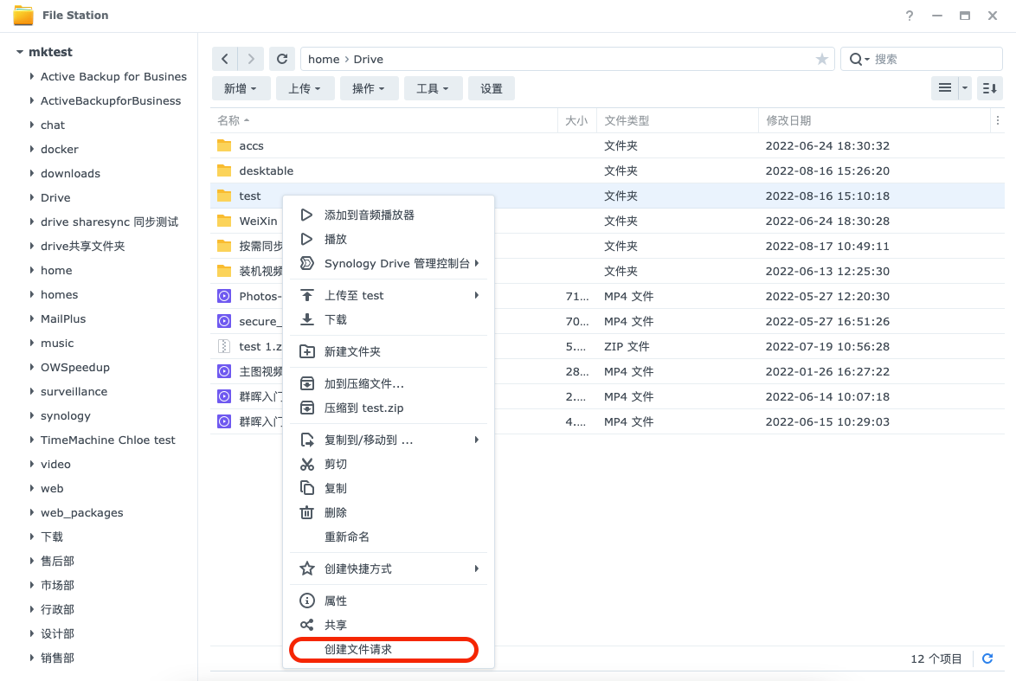The height and width of the screenshot is (681, 1016).
Task: Open File Station help question mark
Action: click(x=909, y=16)
